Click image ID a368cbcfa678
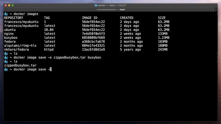 click(x=94, y=42)
